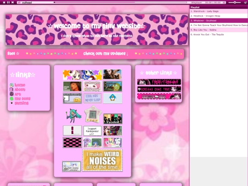Open the my dolls link

tap(23, 99)
